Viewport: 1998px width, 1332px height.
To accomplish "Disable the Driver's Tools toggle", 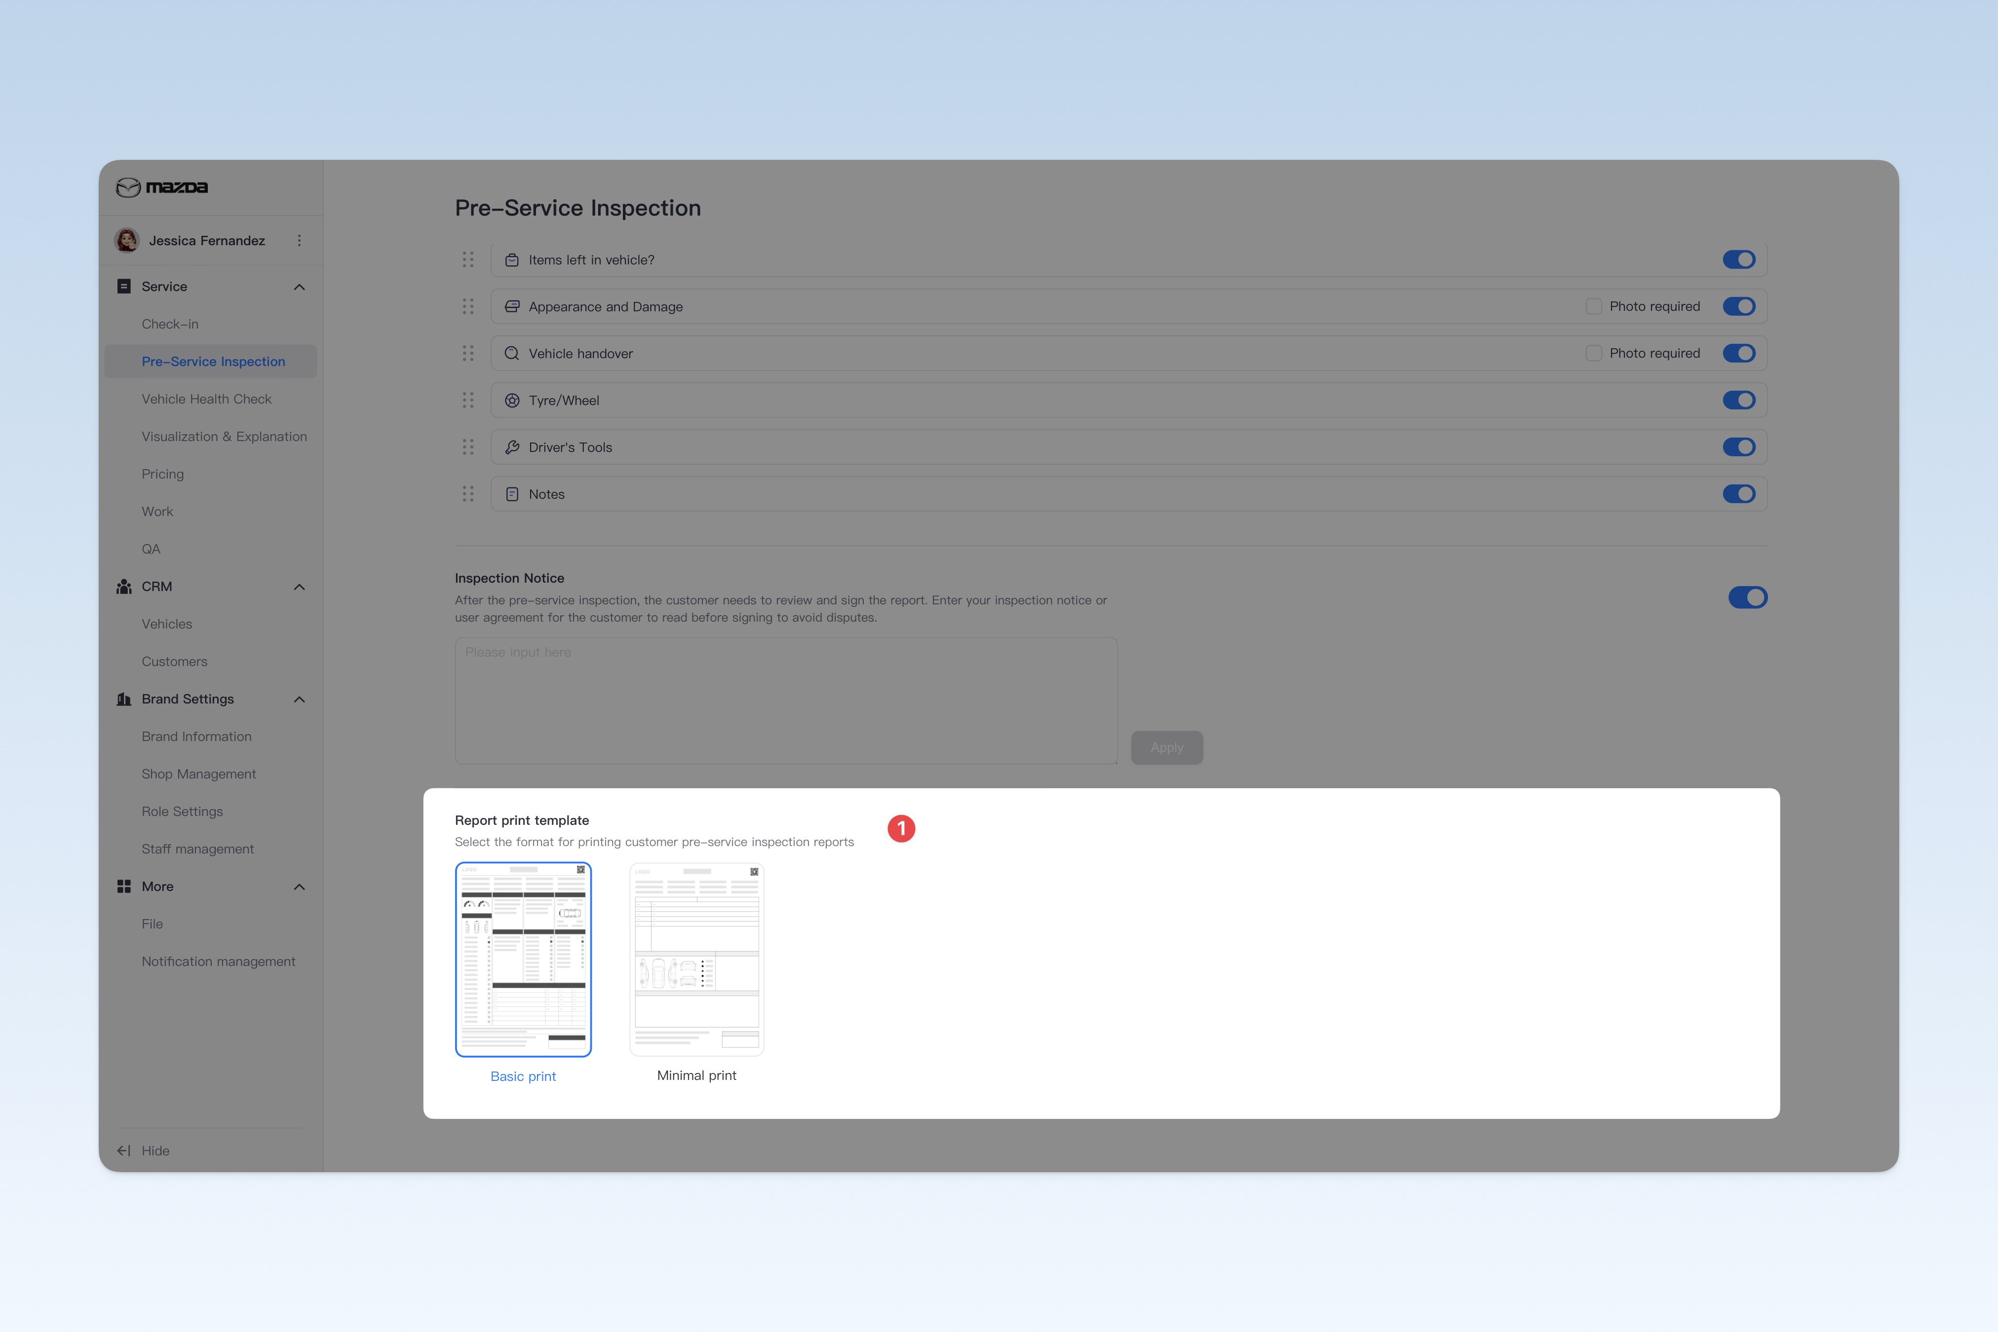I will tap(1739, 447).
